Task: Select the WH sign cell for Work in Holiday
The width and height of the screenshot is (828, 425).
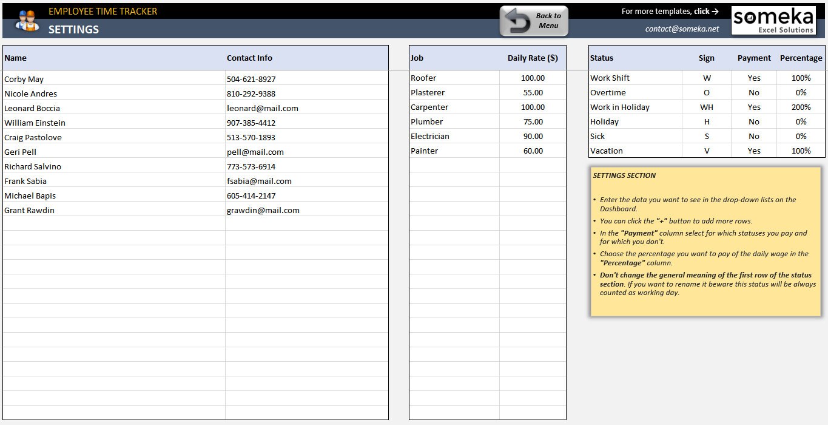Action: pyautogui.click(x=705, y=107)
